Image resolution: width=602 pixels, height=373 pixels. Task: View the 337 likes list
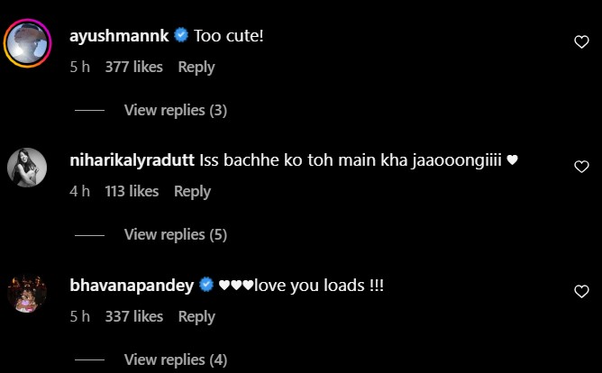coord(134,316)
